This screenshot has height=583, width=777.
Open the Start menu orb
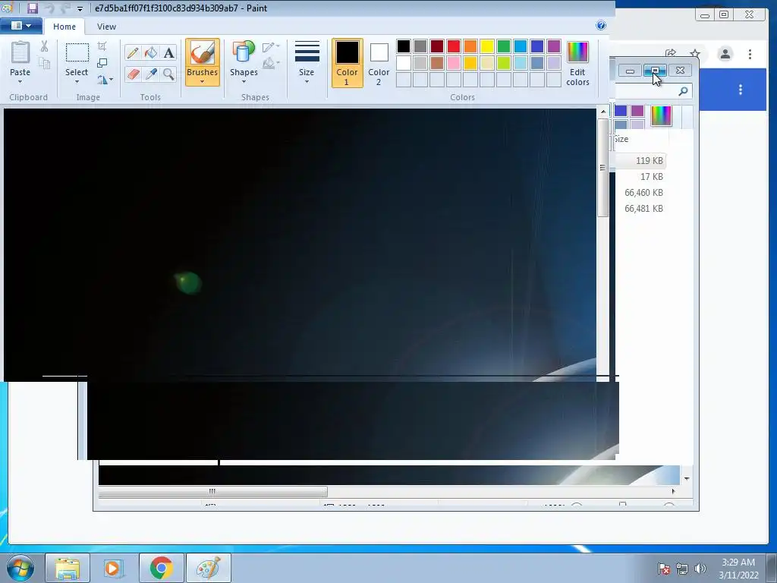[x=20, y=568]
